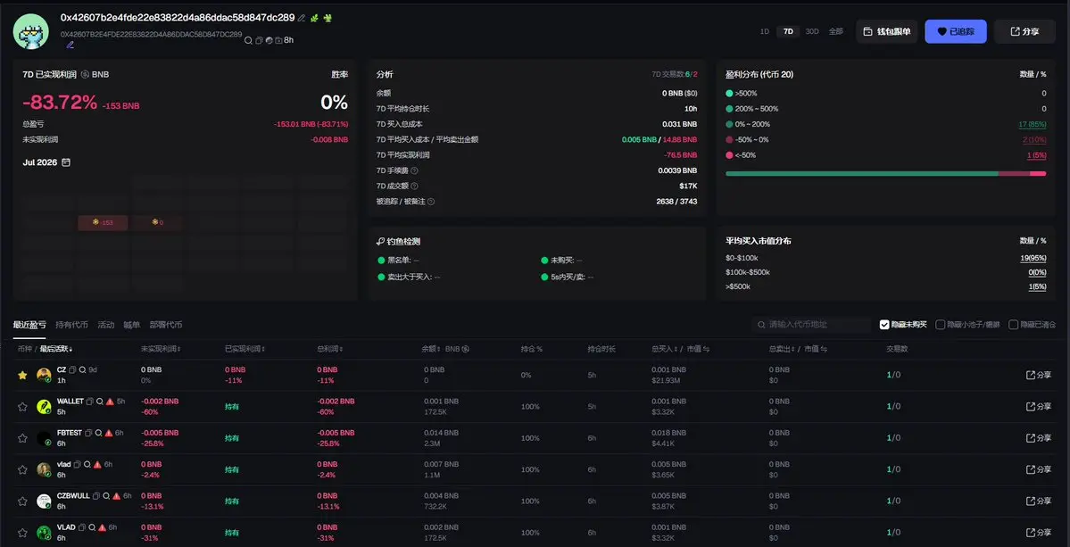
Task: Switch to the 持有代币 tab
Action: pyautogui.click(x=71, y=325)
